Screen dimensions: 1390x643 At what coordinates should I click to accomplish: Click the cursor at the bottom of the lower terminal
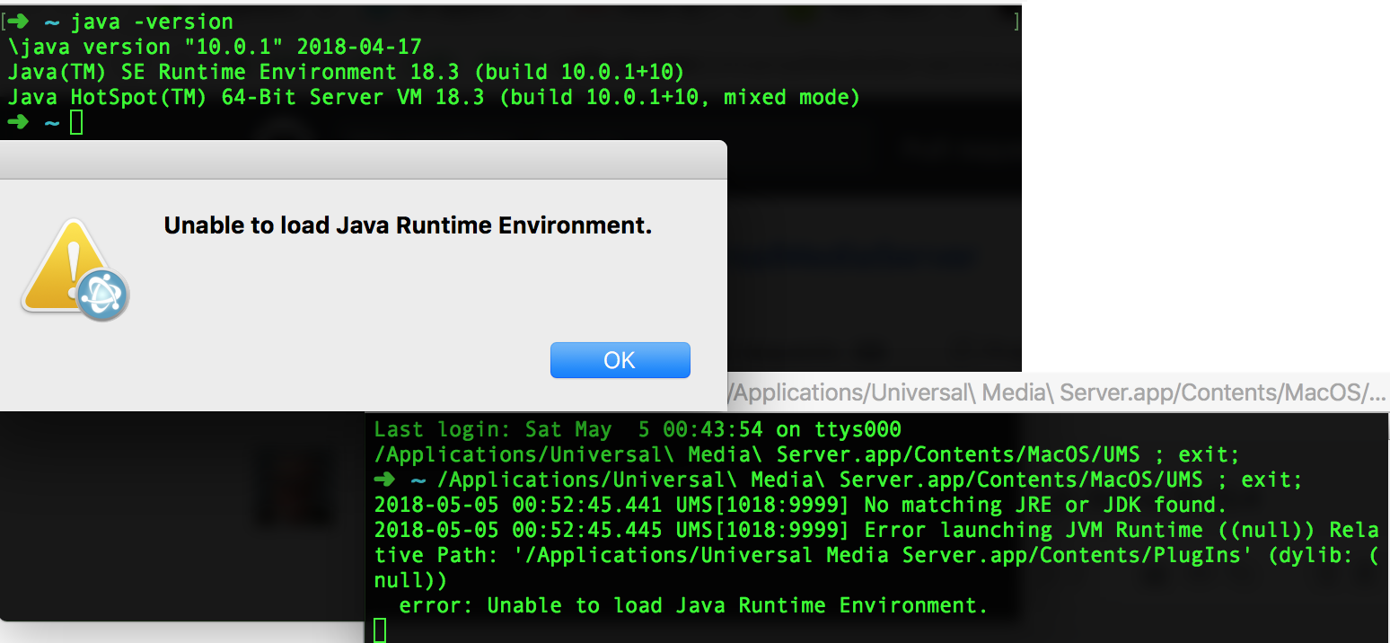tap(380, 630)
